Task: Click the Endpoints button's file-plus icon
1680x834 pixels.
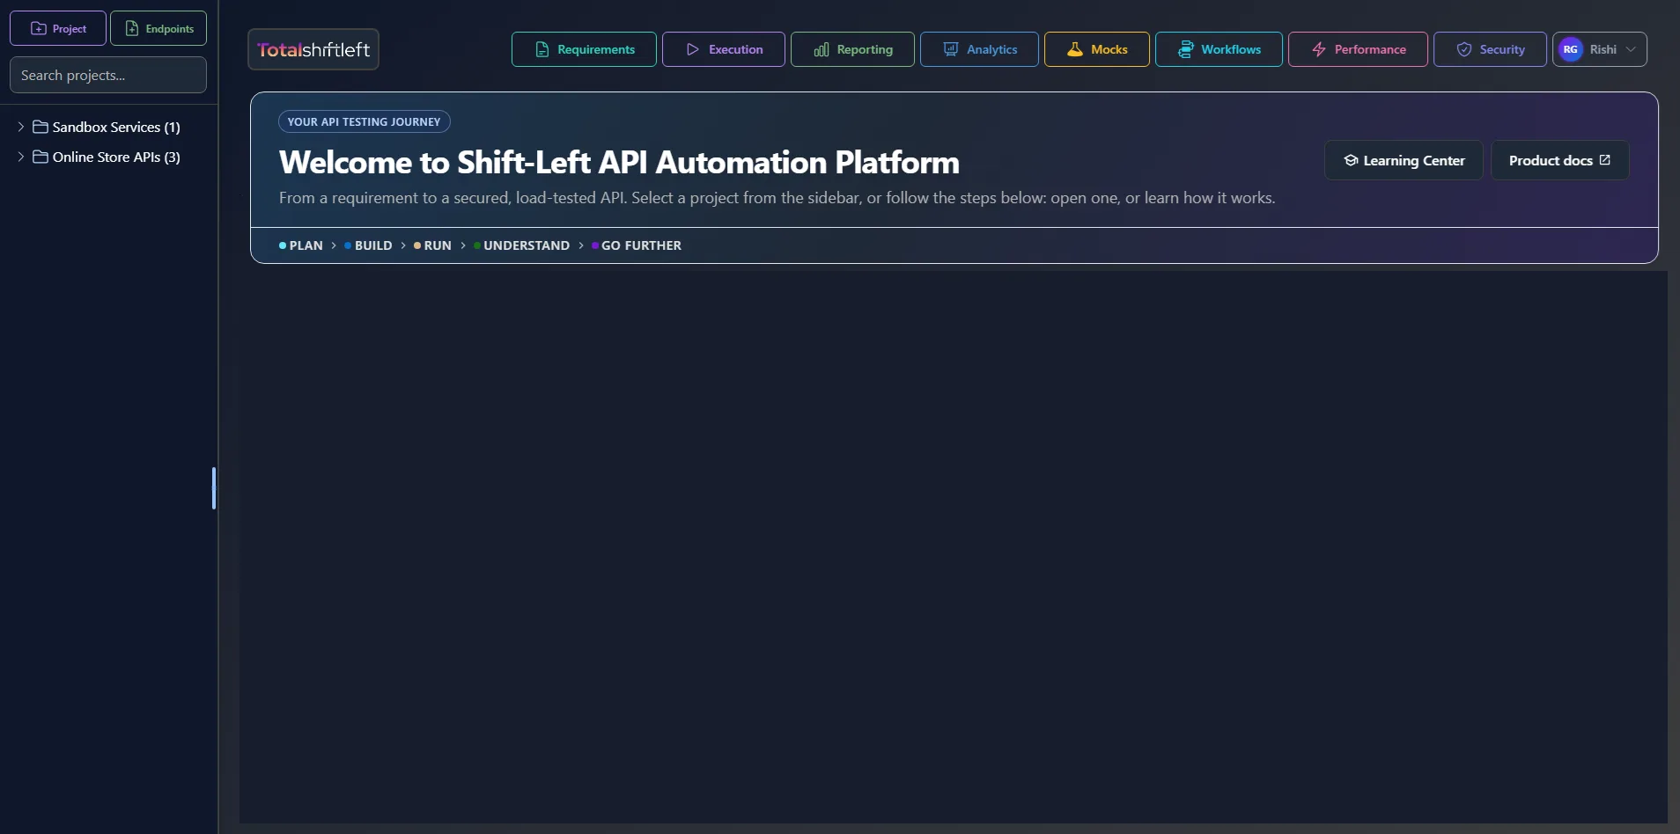Action: (x=132, y=29)
